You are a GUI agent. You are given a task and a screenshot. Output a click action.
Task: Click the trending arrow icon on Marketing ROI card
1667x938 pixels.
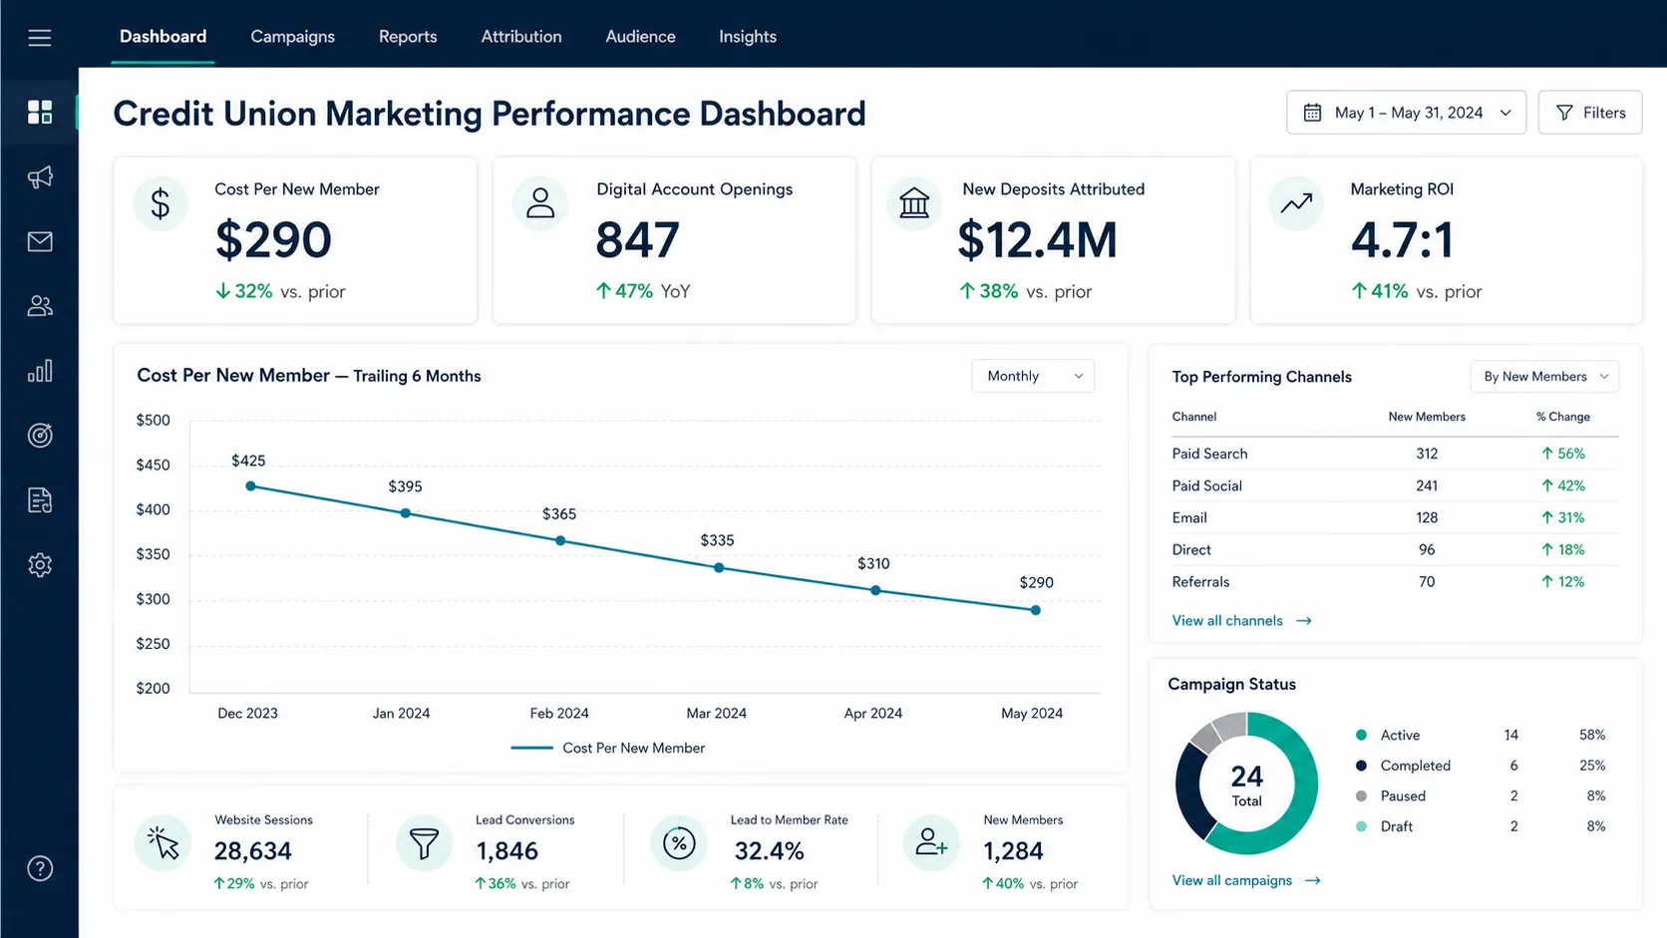1296,203
